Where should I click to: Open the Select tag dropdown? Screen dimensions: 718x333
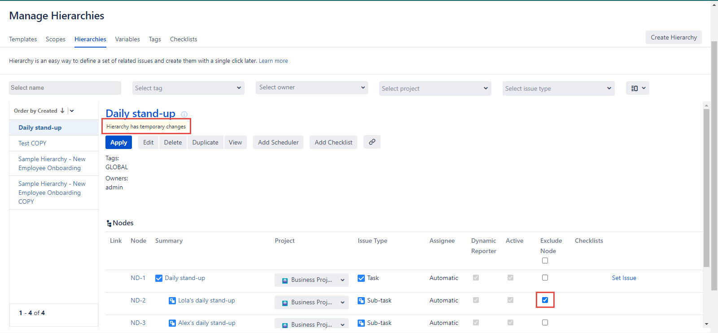click(188, 88)
